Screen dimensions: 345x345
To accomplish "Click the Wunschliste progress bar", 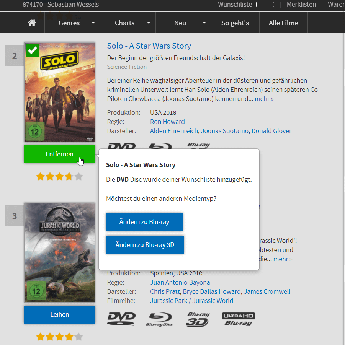I will tap(265, 5).
